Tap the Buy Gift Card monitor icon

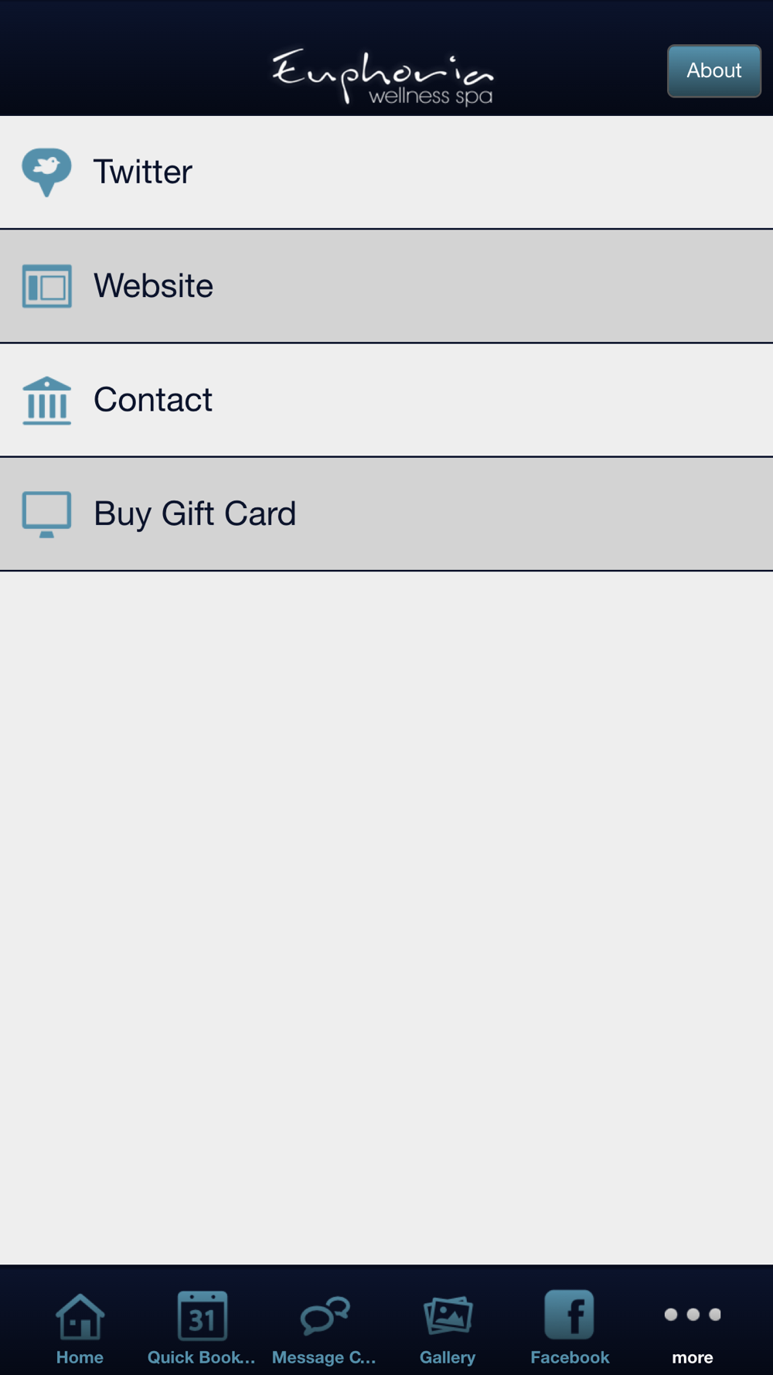pyautogui.click(x=46, y=514)
